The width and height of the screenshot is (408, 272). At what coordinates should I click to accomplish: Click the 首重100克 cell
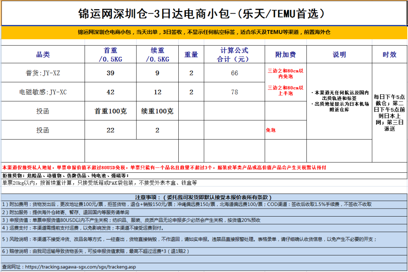pyautogui.click(x=110, y=111)
